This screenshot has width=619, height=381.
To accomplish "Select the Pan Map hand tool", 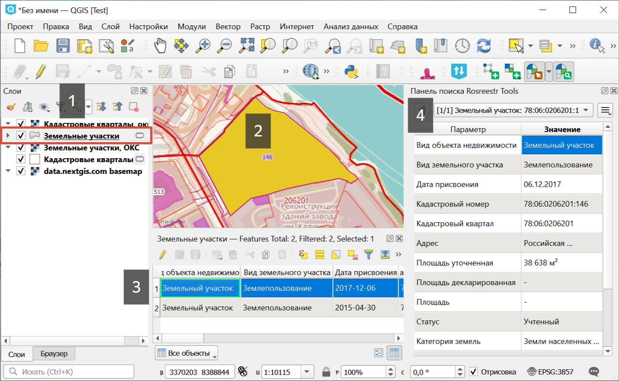I will click(x=160, y=45).
